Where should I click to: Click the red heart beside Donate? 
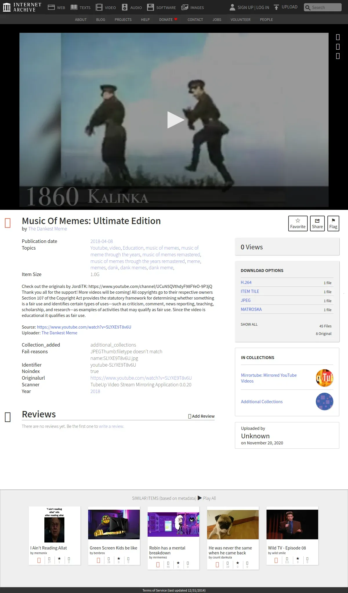[x=176, y=19]
